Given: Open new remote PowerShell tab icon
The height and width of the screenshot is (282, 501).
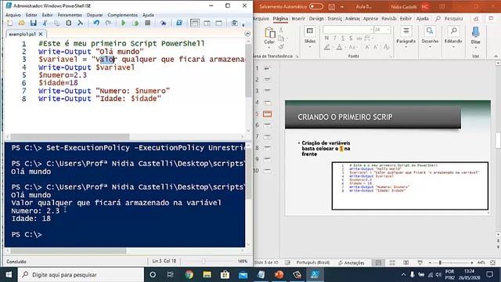Looking at the screenshot, I should pos(164,23).
